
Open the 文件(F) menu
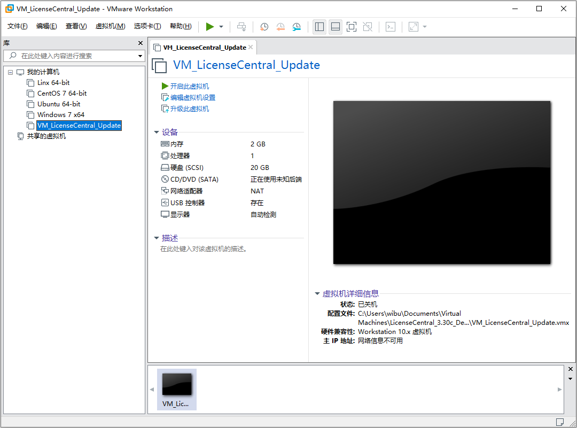pyautogui.click(x=17, y=26)
